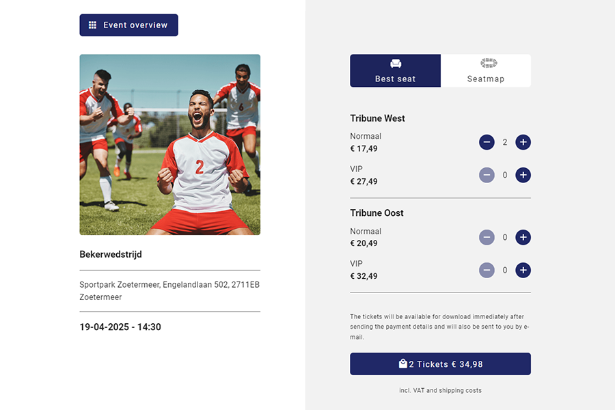615x410 pixels.
Task: Switch to the Seatmap tab
Action: tap(486, 71)
